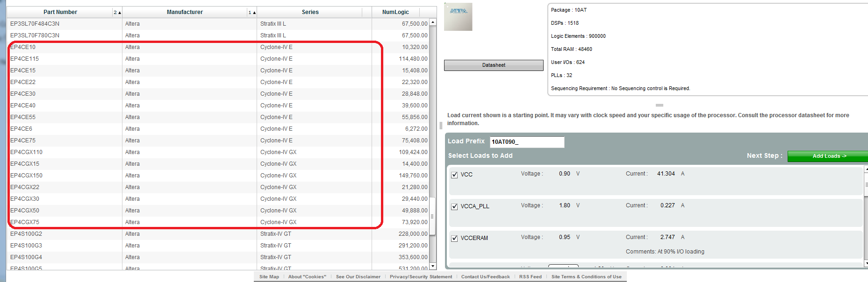Viewport: 868px width, 282px height.
Task: Select the EP3SL70F484C3N part row
Action: tap(218, 24)
